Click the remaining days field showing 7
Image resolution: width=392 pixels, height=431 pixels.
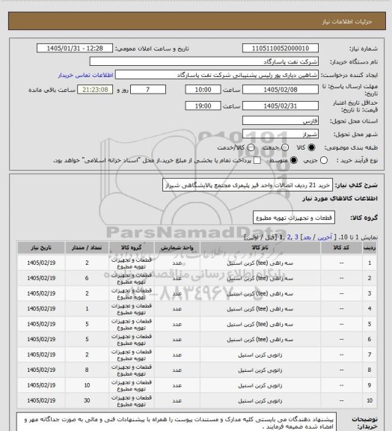148,90
